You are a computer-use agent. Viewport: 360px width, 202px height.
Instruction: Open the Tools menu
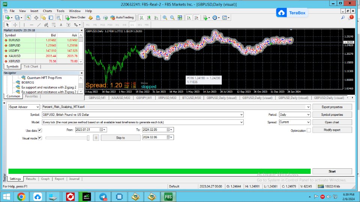[x=60, y=11]
